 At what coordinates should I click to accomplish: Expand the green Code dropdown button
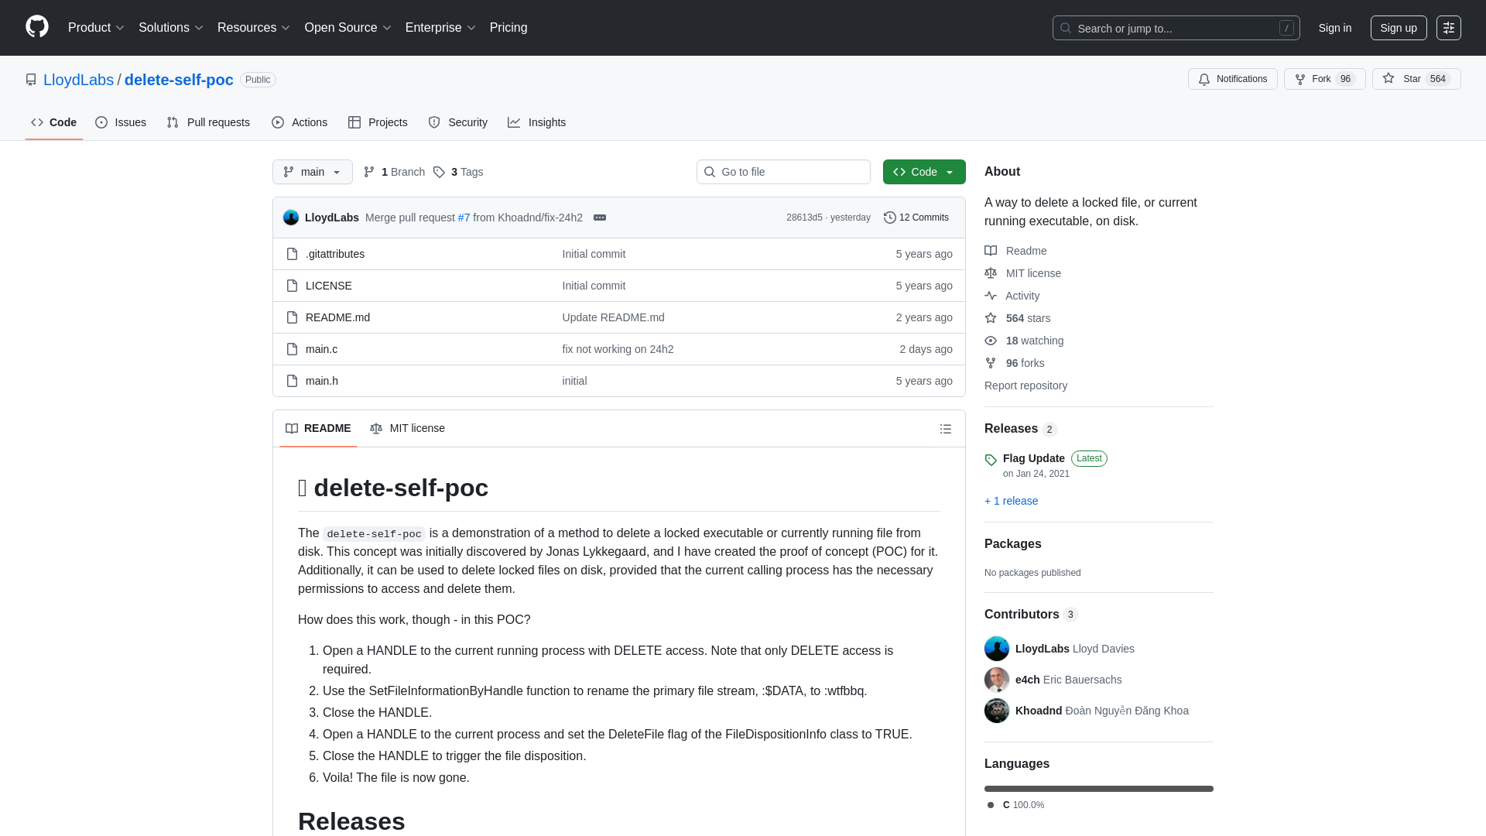924,172
